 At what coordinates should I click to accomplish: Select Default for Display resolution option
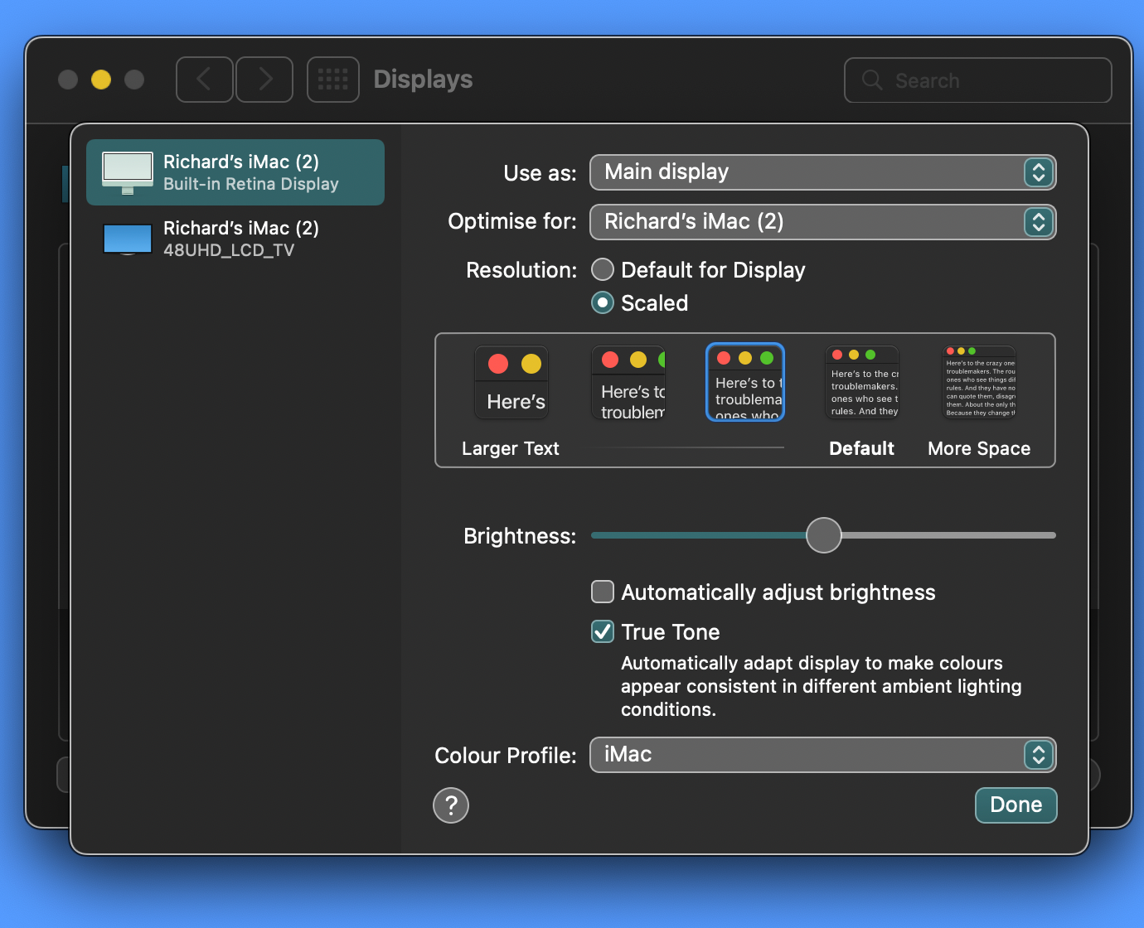603,270
